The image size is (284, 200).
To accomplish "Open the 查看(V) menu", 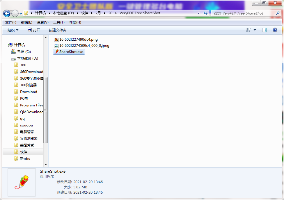I will pos(42,22).
